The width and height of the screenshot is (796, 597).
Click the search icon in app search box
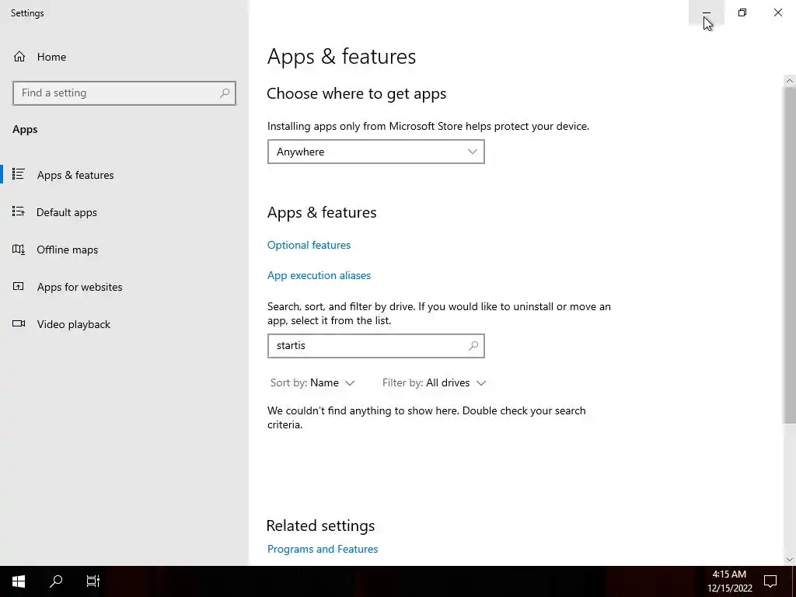pyautogui.click(x=473, y=346)
